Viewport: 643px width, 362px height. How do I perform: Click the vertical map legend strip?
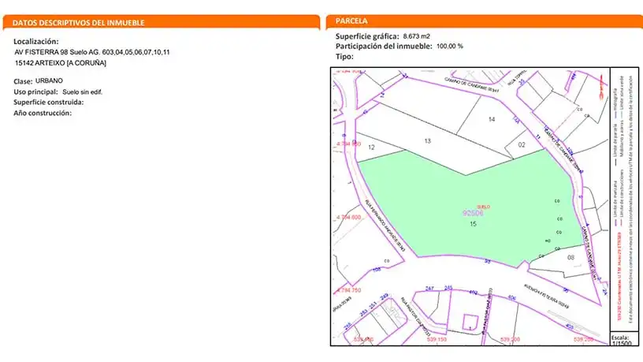[x=624, y=200]
